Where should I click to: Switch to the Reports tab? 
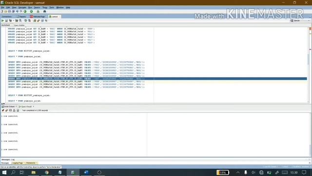[21, 17]
